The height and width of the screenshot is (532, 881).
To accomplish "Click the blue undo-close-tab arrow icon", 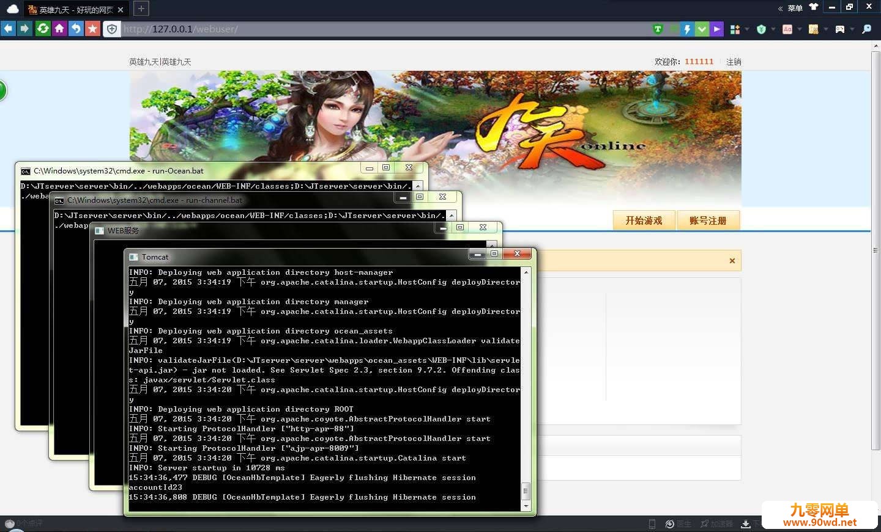I will click(76, 29).
